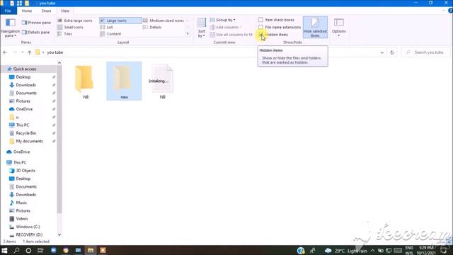This screenshot has height=255, width=453.
Task: Toggle the Preview pane
Action: [x=36, y=23]
